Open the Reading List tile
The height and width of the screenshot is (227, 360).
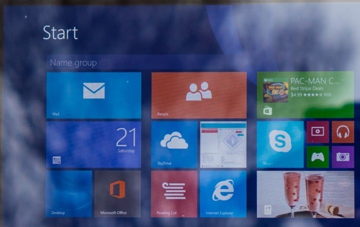pos(174,194)
